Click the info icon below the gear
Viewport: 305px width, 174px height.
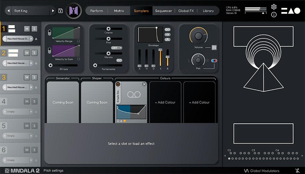pyautogui.click(x=274, y=15)
